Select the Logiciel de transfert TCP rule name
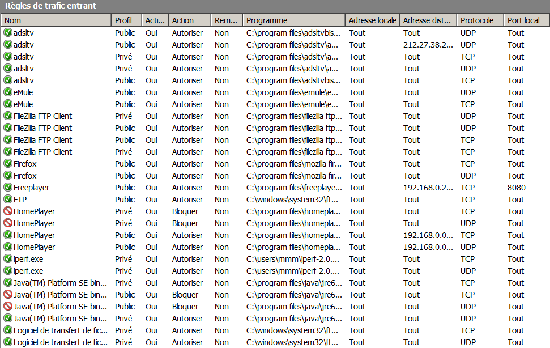 point(60,330)
